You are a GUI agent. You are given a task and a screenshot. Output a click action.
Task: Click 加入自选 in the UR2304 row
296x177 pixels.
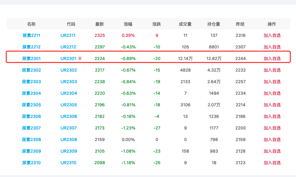[x=272, y=93]
